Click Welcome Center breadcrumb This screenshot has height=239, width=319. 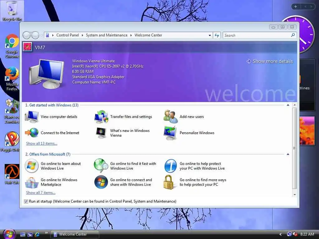[x=148, y=35]
